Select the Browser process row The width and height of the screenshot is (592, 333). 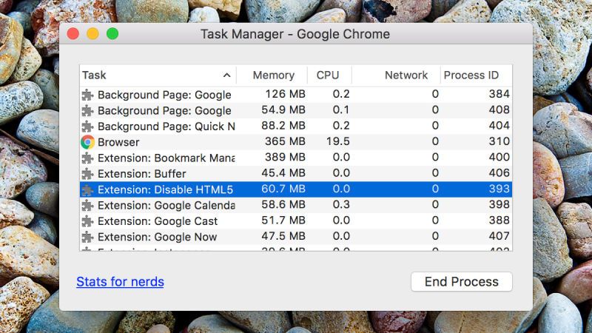coord(296,142)
